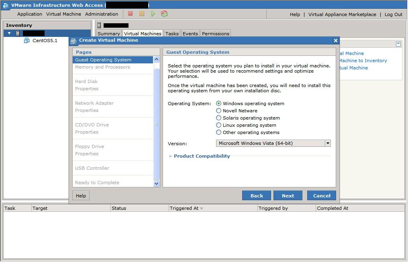Click the Status column header
The height and width of the screenshot is (262, 408).
point(139,208)
